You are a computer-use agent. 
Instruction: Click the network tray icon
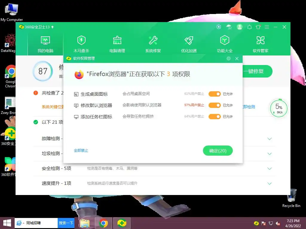271,223
